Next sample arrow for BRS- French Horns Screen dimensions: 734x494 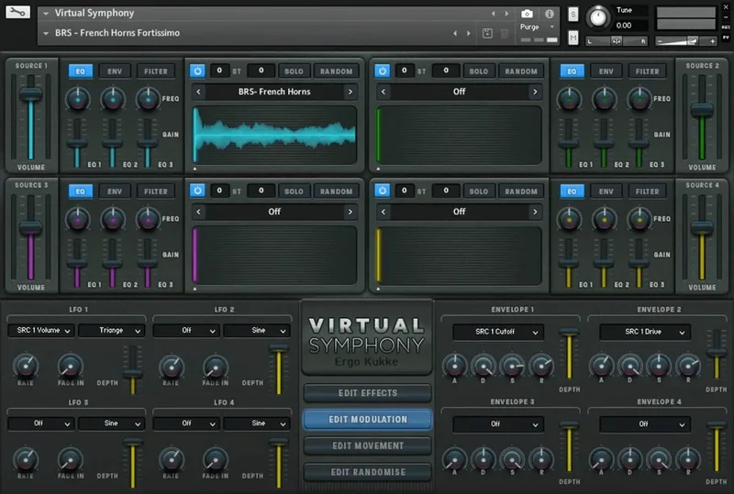click(350, 92)
